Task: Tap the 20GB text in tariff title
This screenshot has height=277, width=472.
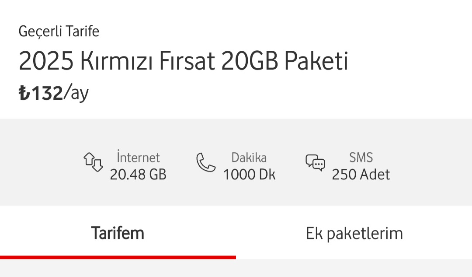Action: (250, 61)
